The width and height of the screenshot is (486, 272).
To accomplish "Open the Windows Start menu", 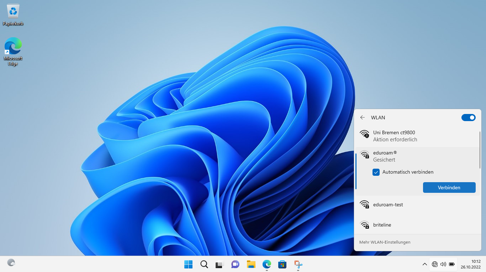I will click(188, 264).
